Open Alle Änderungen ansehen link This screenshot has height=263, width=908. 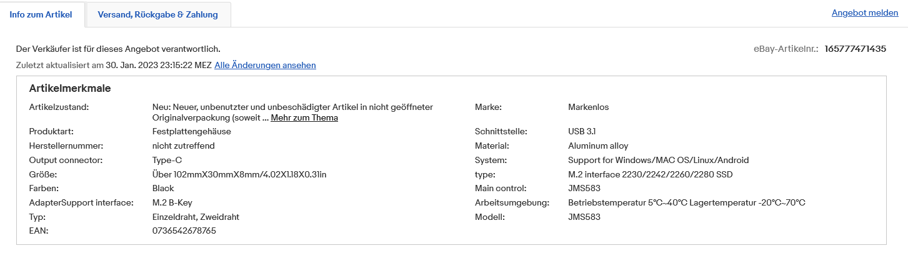click(x=265, y=65)
